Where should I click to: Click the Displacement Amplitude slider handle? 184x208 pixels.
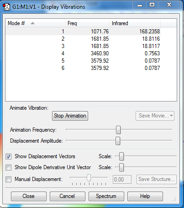pos(118,141)
